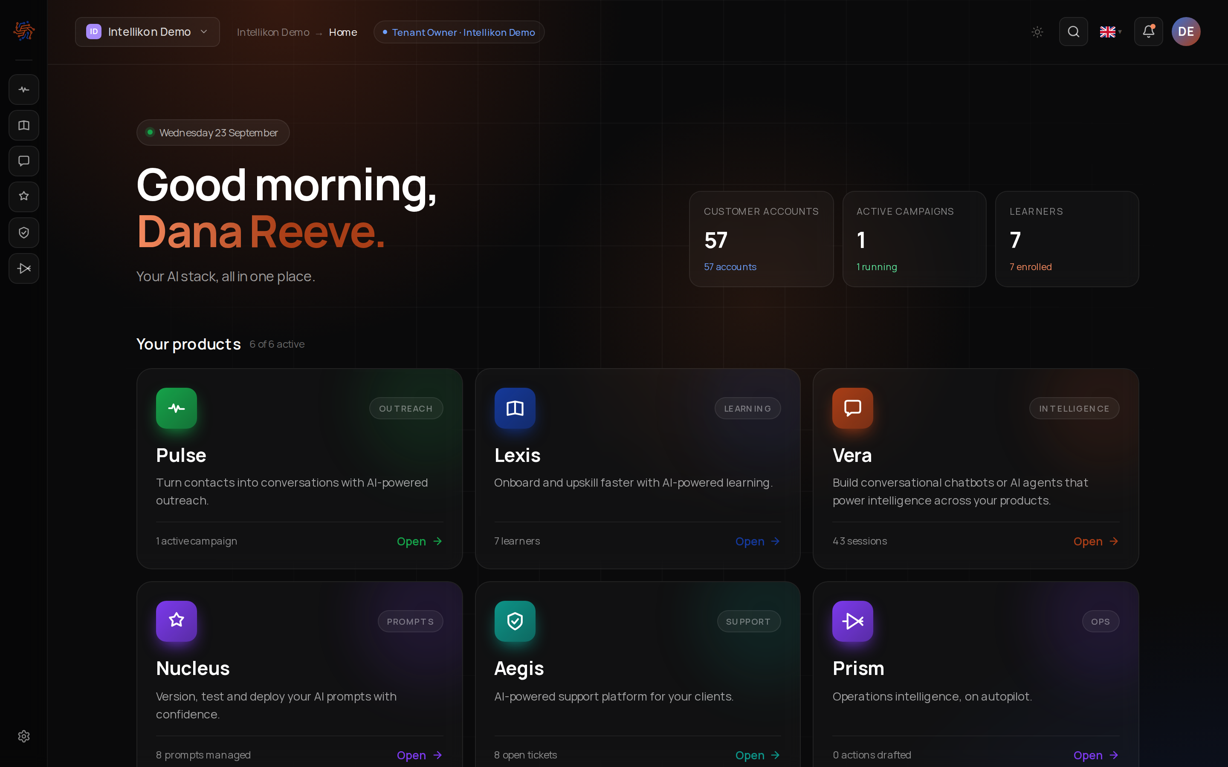Screen dimensions: 1228x767
Task: Open settings via the sidebar gear icon
Action: coord(24,736)
